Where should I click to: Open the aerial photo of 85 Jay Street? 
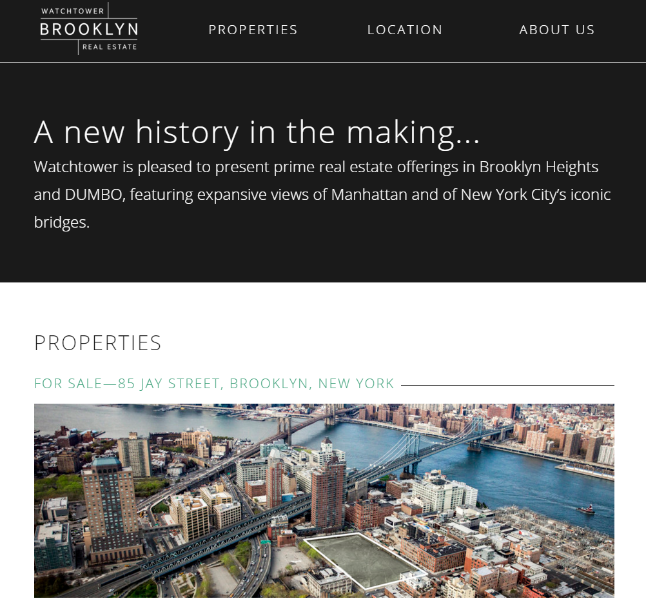tap(324, 500)
